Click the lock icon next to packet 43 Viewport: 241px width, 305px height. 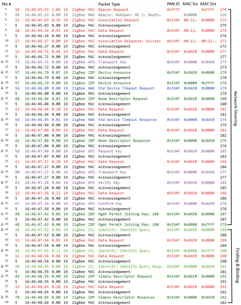point(2,214)
